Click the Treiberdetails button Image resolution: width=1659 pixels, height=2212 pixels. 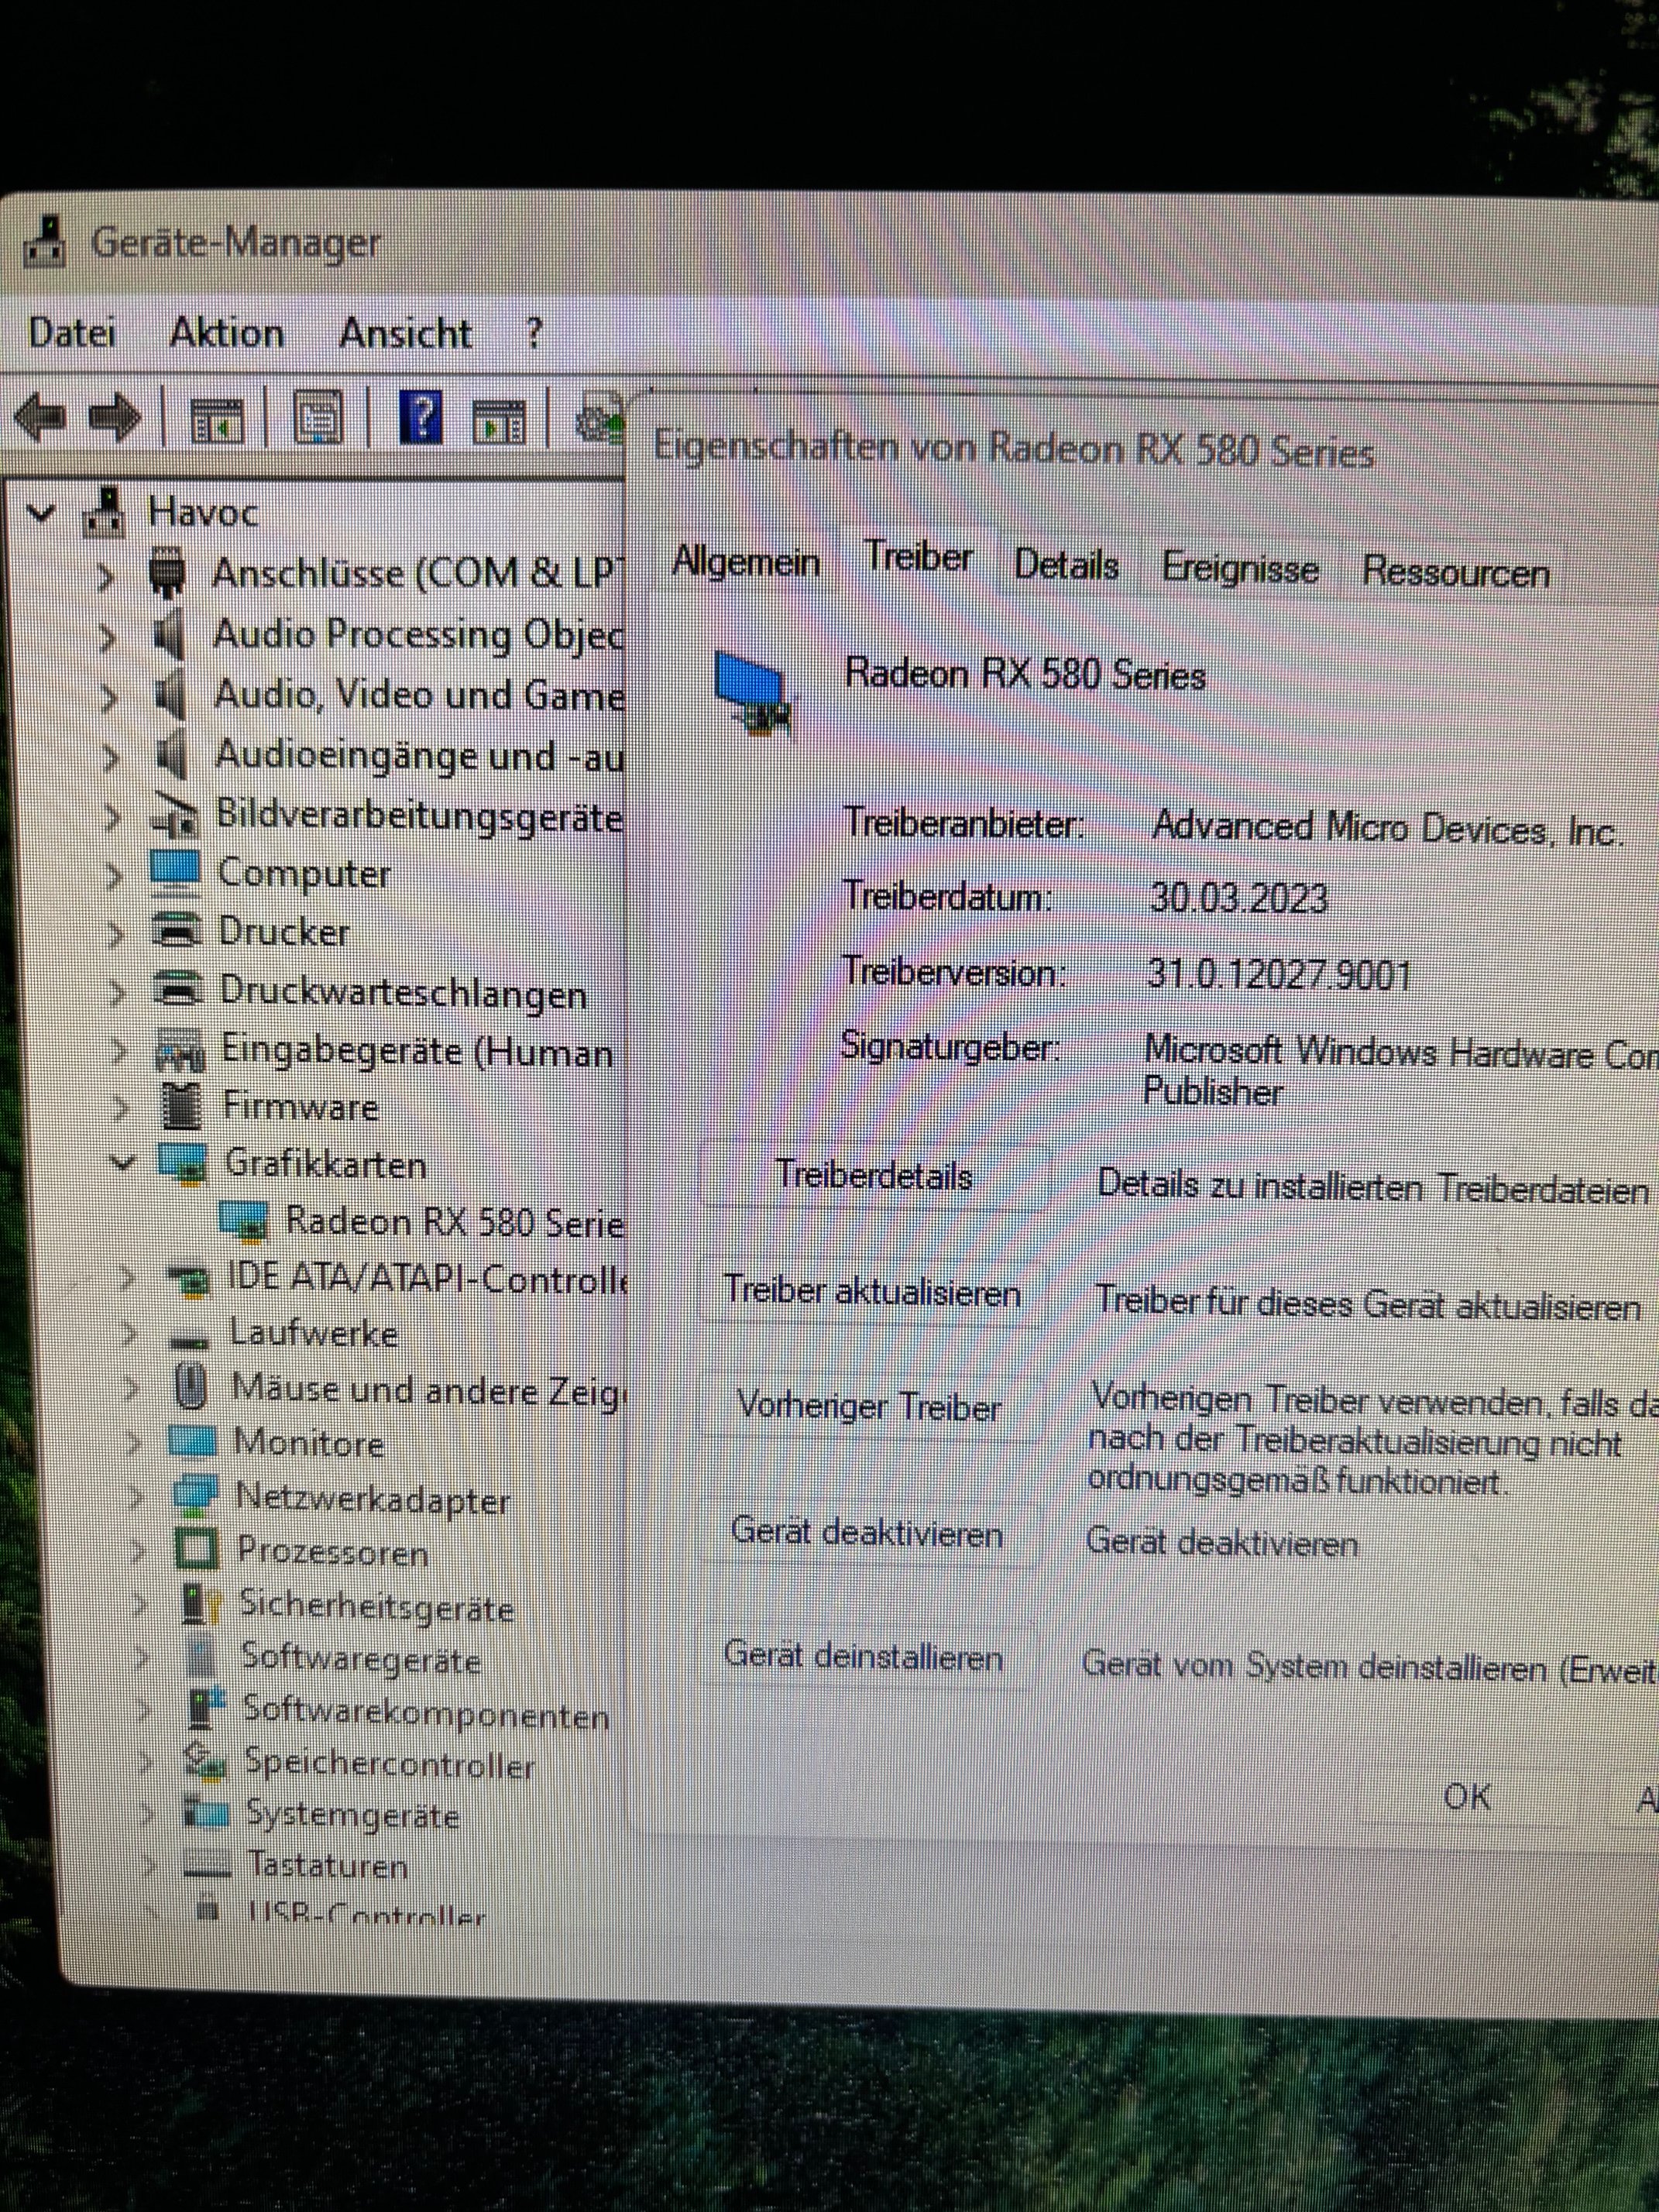click(873, 1176)
